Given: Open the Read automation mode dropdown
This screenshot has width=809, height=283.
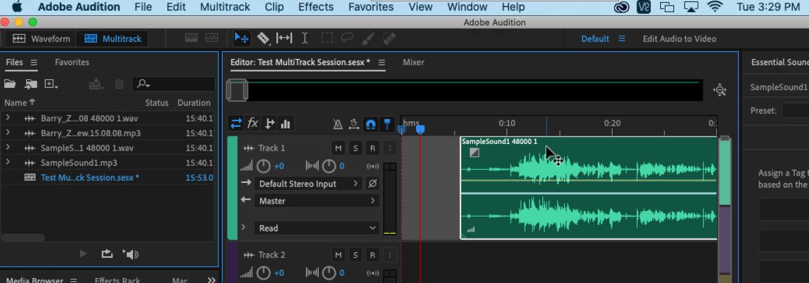Looking at the screenshot, I should click(x=317, y=228).
